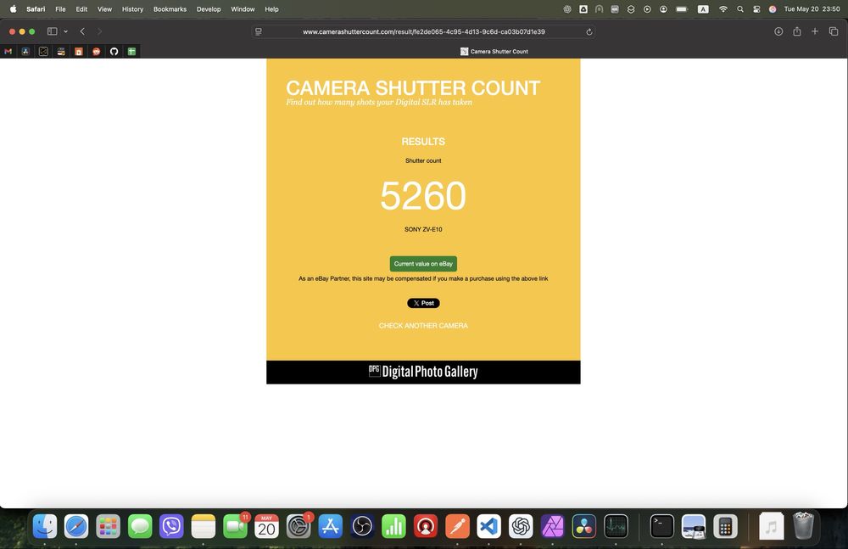848x549 pixels.
Task: Open the Gmail pinned tab
Action: (8, 52)
